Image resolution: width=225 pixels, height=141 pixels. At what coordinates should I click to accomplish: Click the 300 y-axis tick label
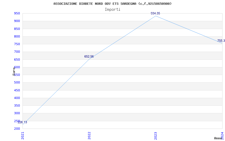[17, 113]
